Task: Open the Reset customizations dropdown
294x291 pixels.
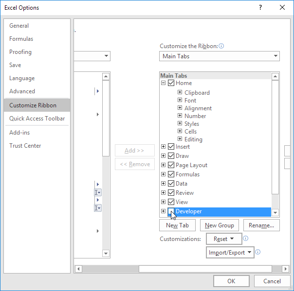Action: pos(224,239)
